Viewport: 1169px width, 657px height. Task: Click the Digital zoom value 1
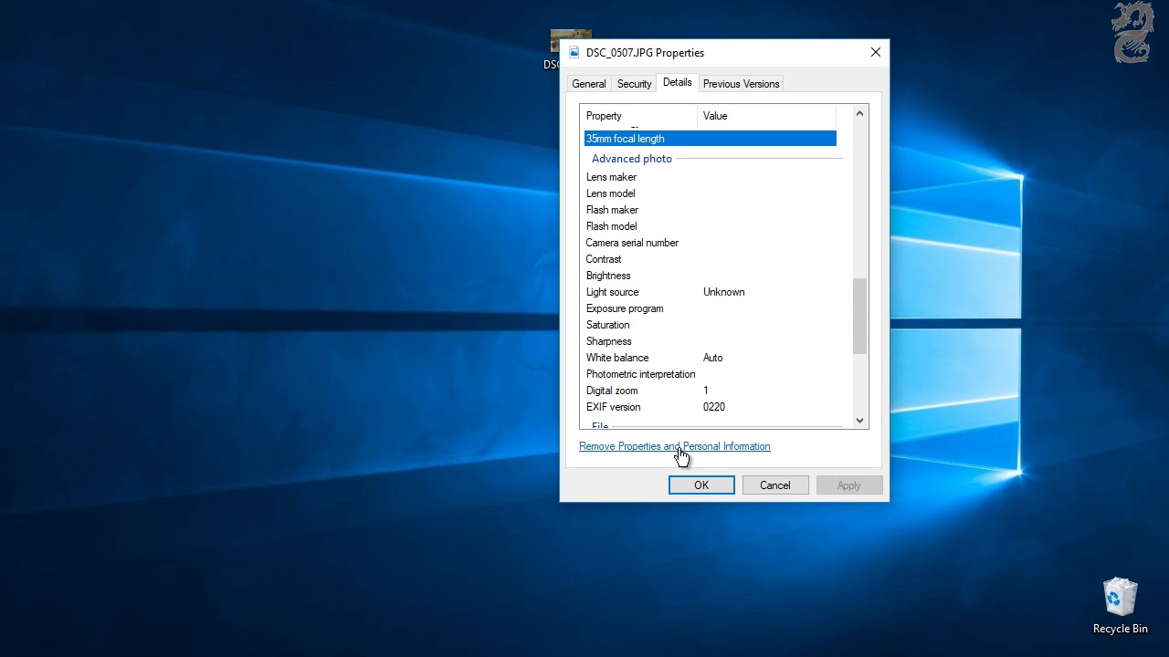coord(705,391)
